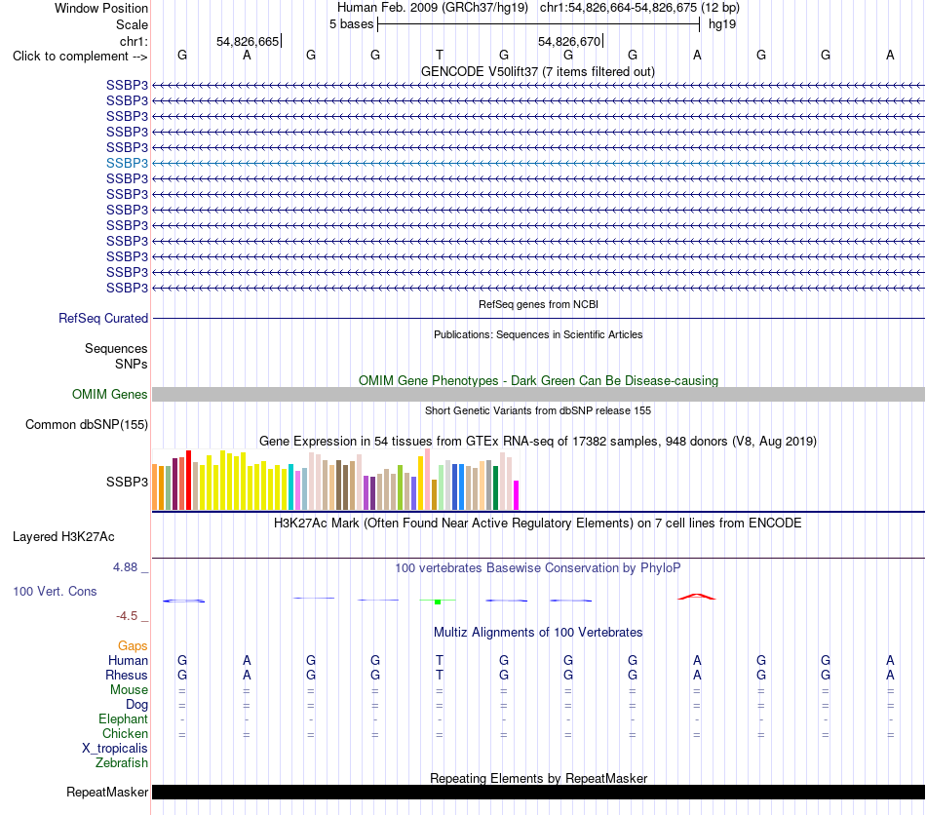The image size is (926, 815).
Task: Click the 'Click to complement -->' label
Action: pos(80,57)
